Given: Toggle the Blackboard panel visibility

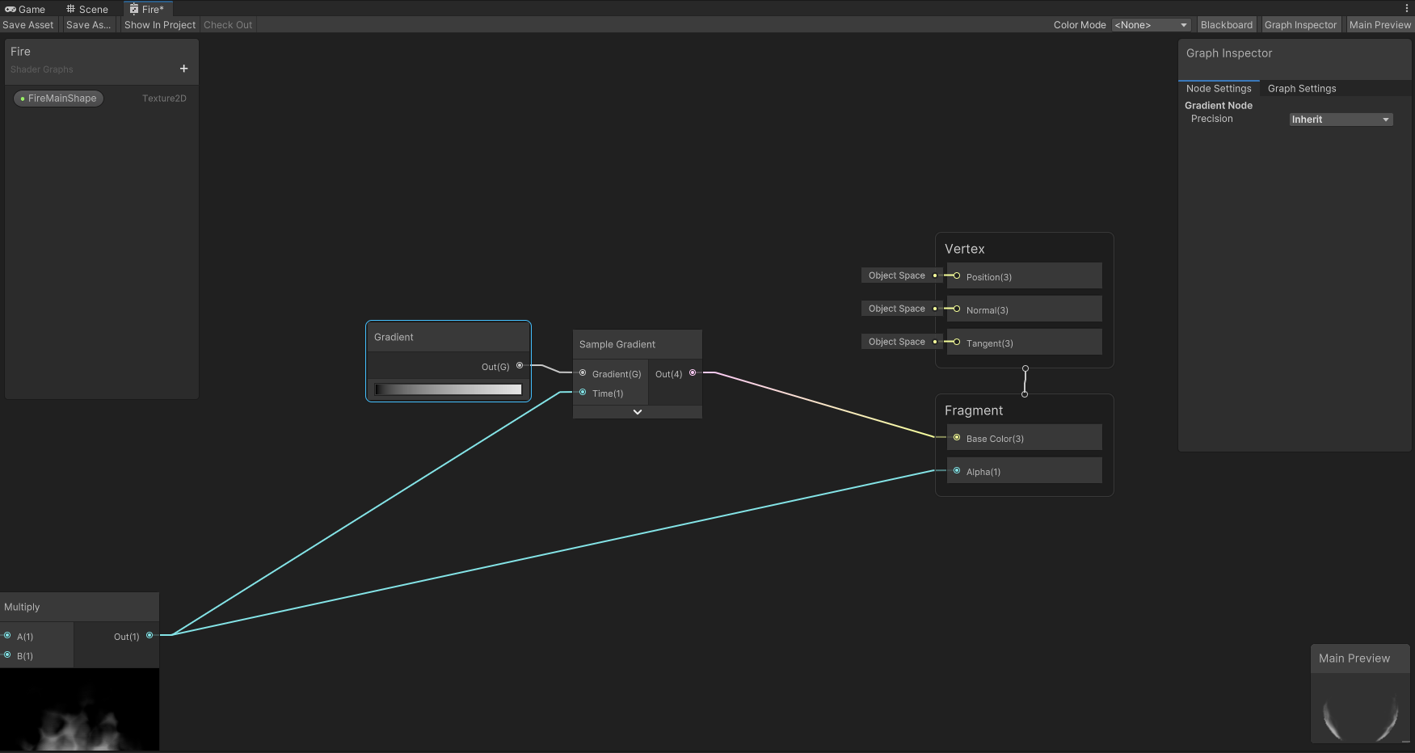Looking at the screenshot, I should click(x=1226, y=25).
